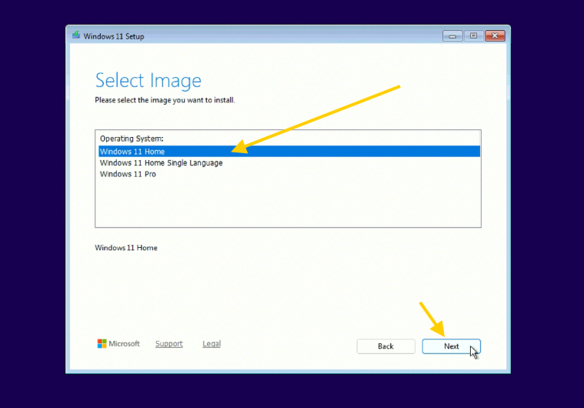This screenshot has height=408, width=584.
Task: Open the Support link
Action: tap(169, 343)
